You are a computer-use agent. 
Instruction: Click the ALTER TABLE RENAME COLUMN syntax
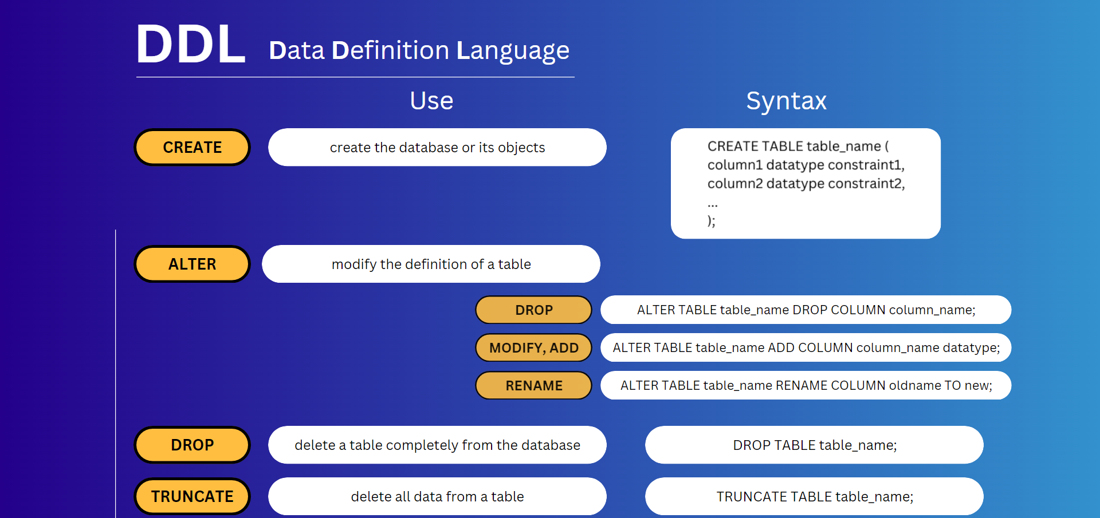click(806, 386)
